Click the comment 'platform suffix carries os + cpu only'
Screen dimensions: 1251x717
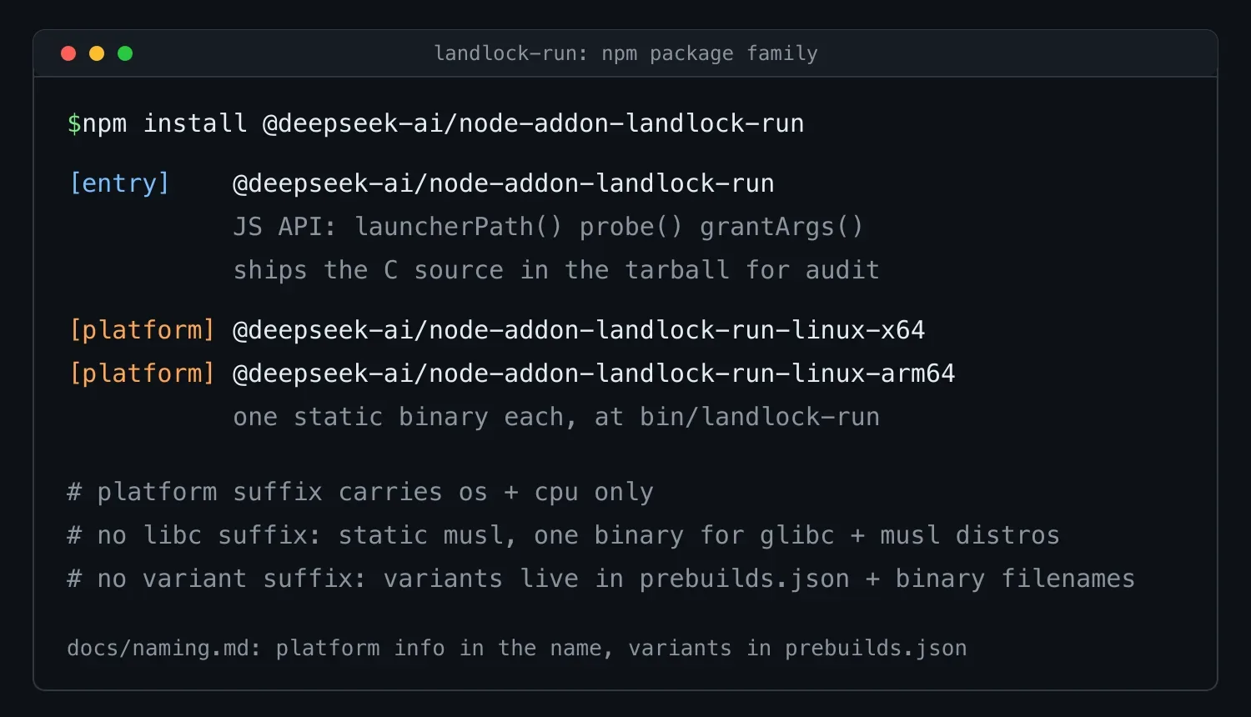tap(360, 492)
